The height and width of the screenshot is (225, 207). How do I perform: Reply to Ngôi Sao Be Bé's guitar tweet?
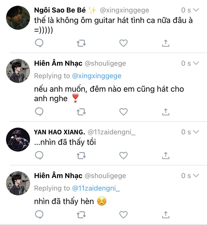(x=39, y=43)
